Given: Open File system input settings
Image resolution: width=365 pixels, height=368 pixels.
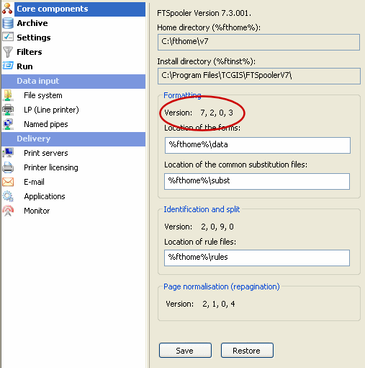Looking at the screenshot, I should 43,95.
